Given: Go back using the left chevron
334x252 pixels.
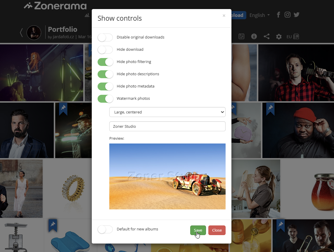Looking at the screenshot, I should click(x=21, y=32).
